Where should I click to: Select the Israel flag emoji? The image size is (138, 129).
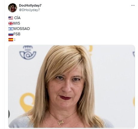pyautogui.click(x=11, y=29)
